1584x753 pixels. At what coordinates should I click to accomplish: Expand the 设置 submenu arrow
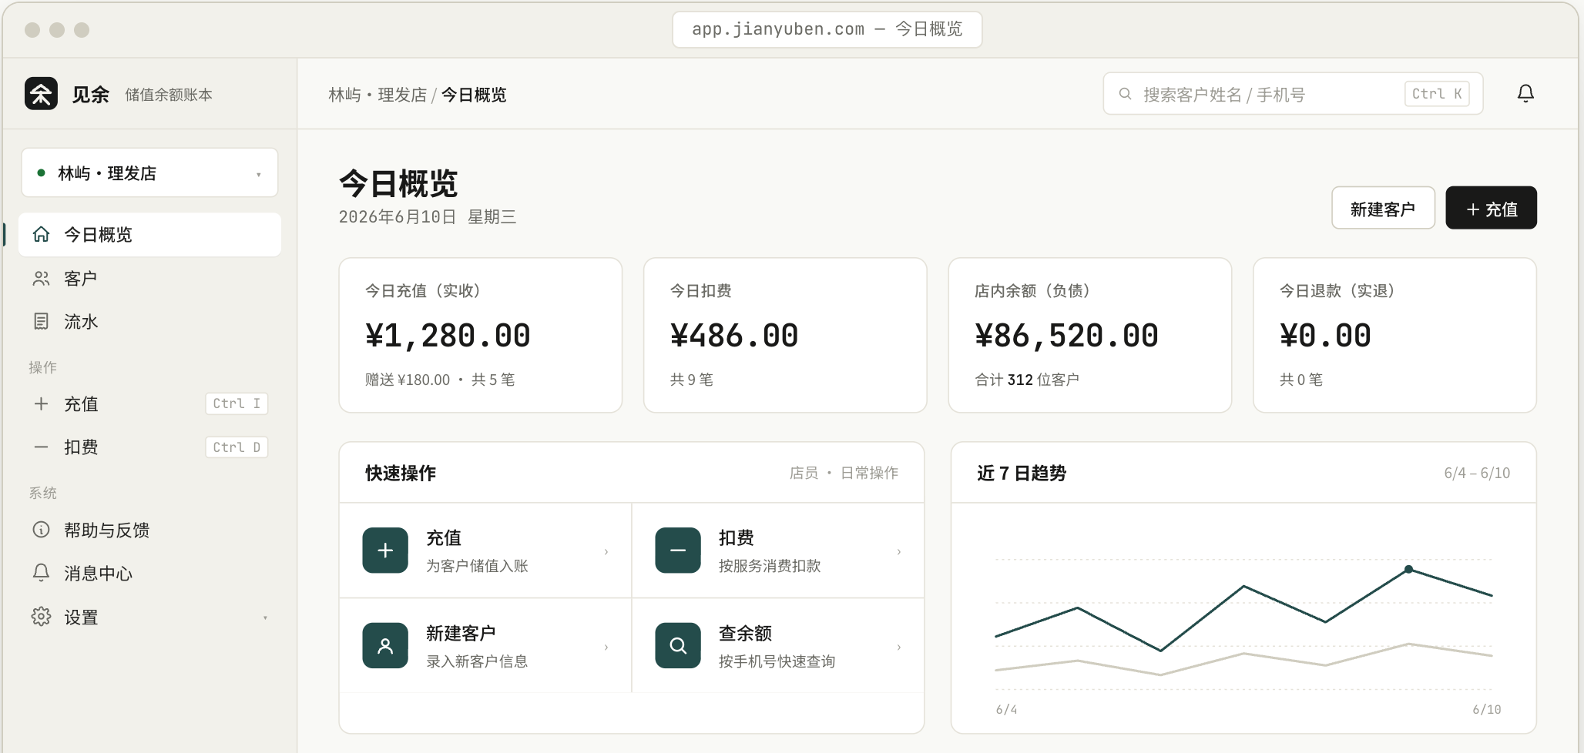(x=265, y=617)
